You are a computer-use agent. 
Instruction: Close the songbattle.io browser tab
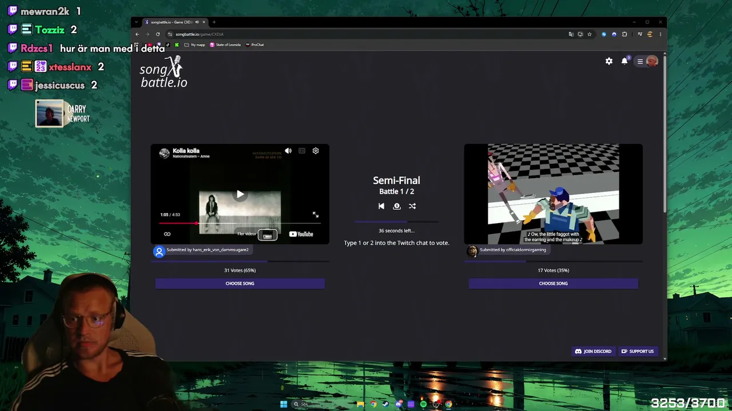pyautogui.click(x=204, y=22)
